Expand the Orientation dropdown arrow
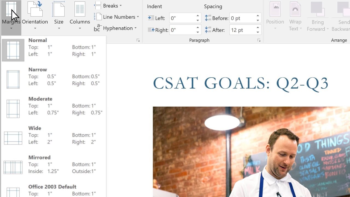 pos(35,28)
